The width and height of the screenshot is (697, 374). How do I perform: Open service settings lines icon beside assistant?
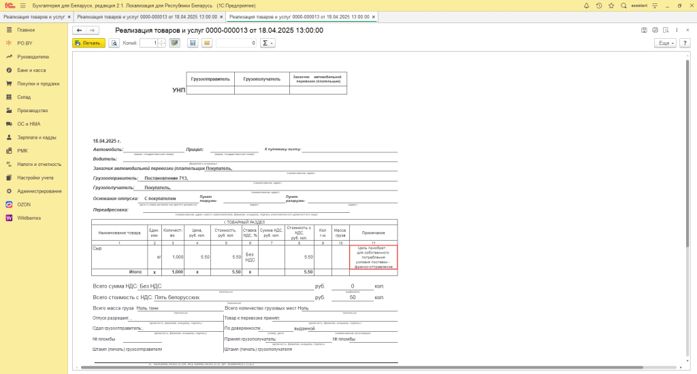pos(655,5)
